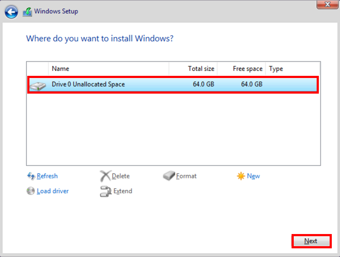This screenshot has height=257, width=340.
Task: Click the Delete X icon
Action: coord(105,176)
